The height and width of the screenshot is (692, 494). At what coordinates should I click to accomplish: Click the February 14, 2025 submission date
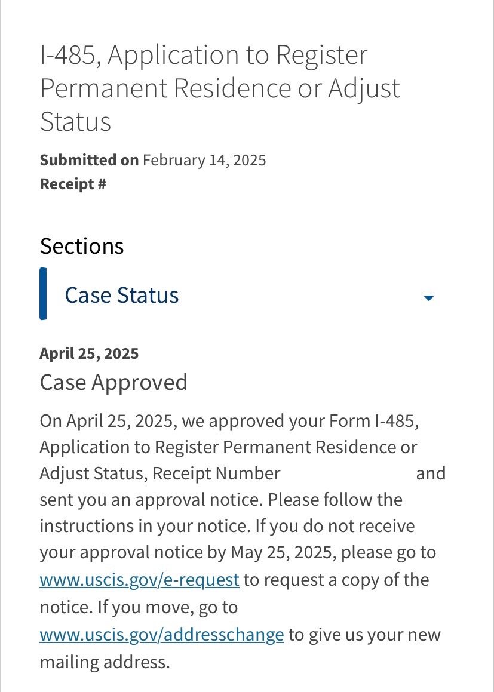(204, 160)
